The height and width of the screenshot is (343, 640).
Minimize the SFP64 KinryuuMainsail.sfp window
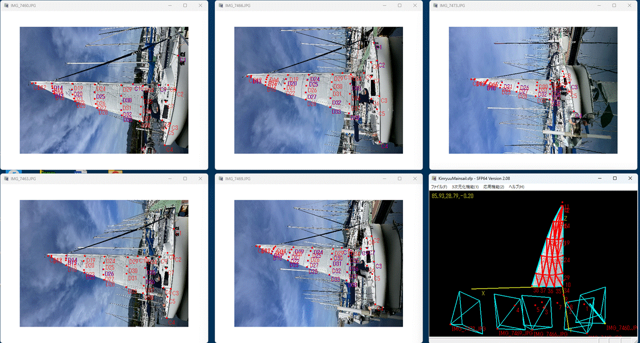pyautogui.click(x=599, y=178)
